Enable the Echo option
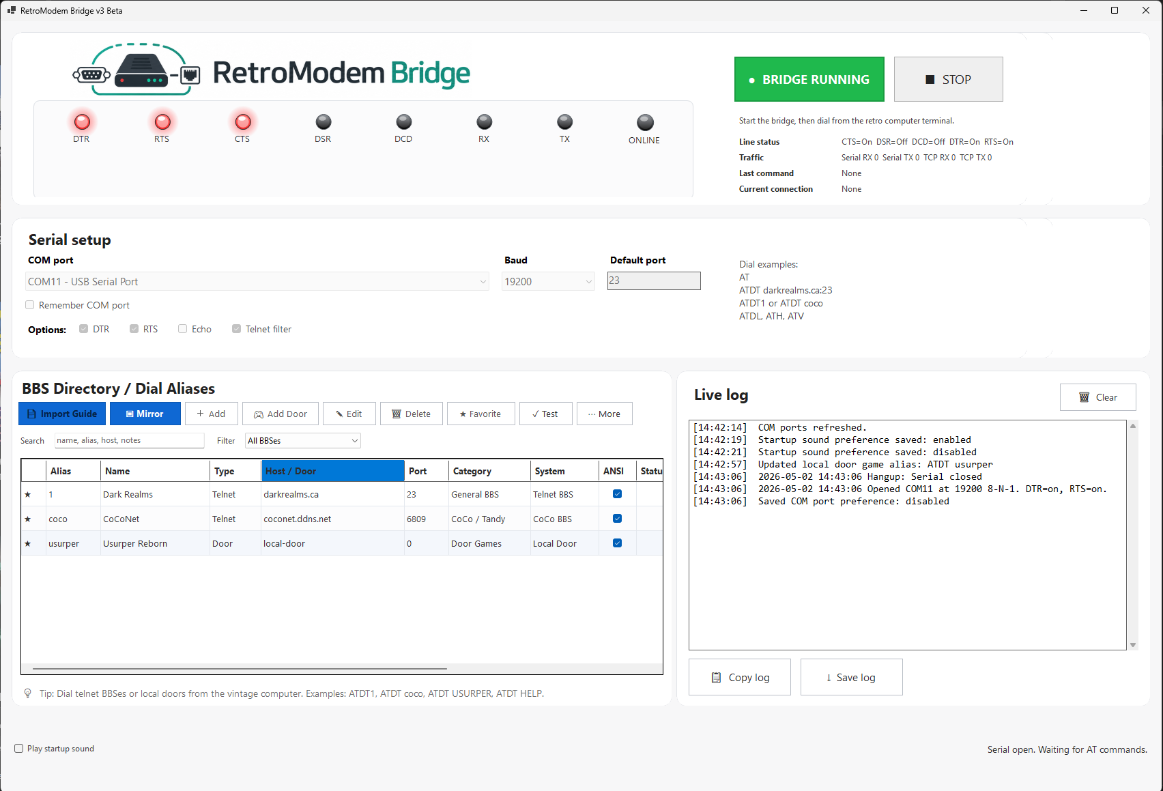The height and width of the screenshot is (791, 1163). tap(183, 329)
